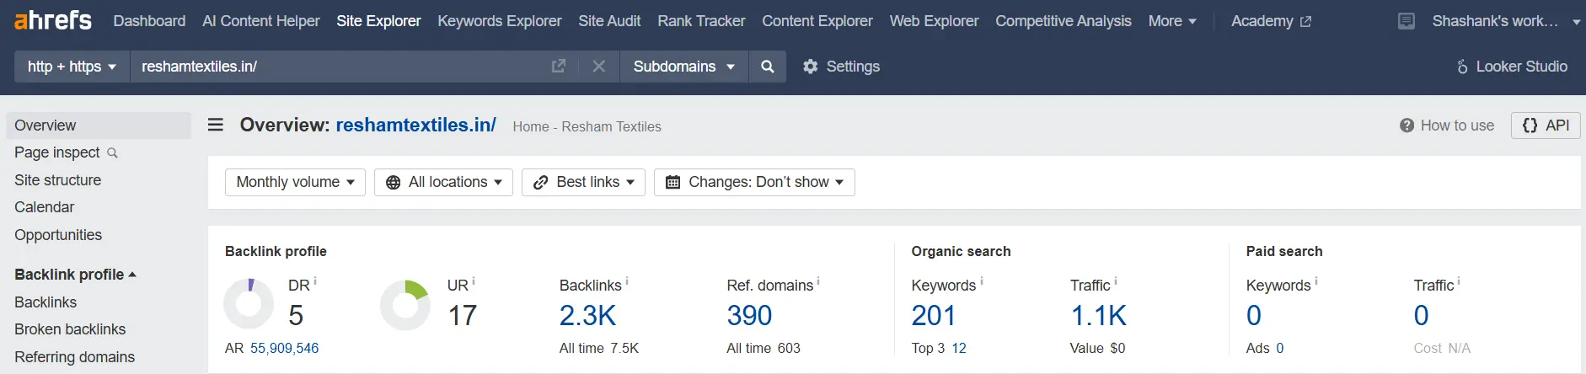
Task: Open All locations dropdown
Action: [x=443, y=182]
